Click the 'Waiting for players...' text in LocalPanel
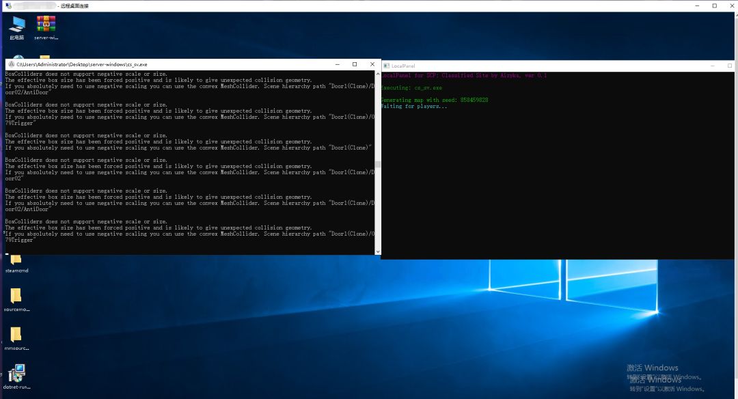Viewport: 738px width, 399px height. click(413, 107)
